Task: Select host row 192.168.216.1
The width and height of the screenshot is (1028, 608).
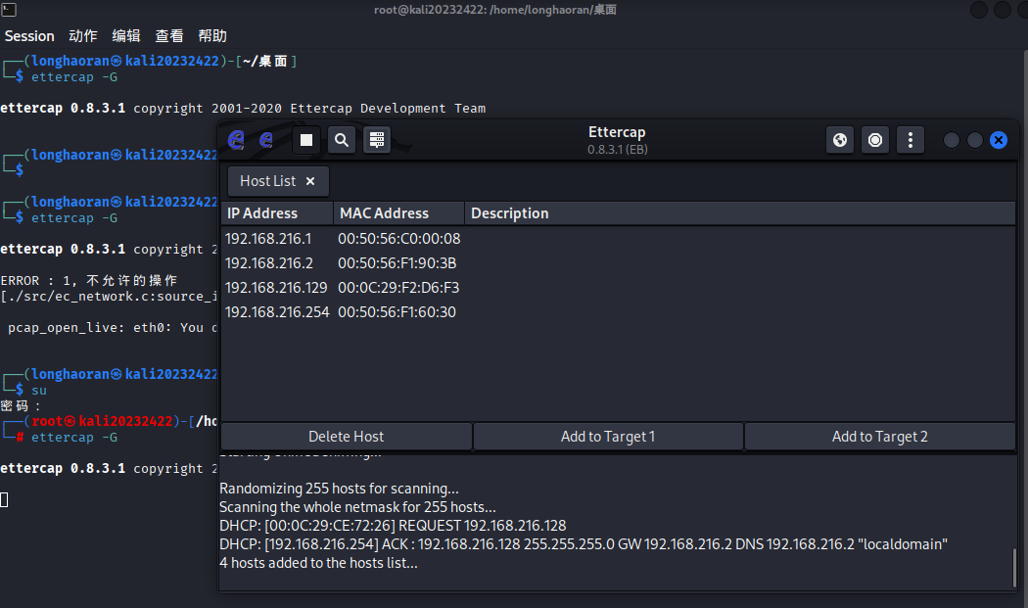Action: 618,239
